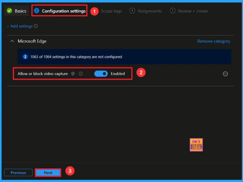Click the green checkmark icon on Basics

click(10, 11)
